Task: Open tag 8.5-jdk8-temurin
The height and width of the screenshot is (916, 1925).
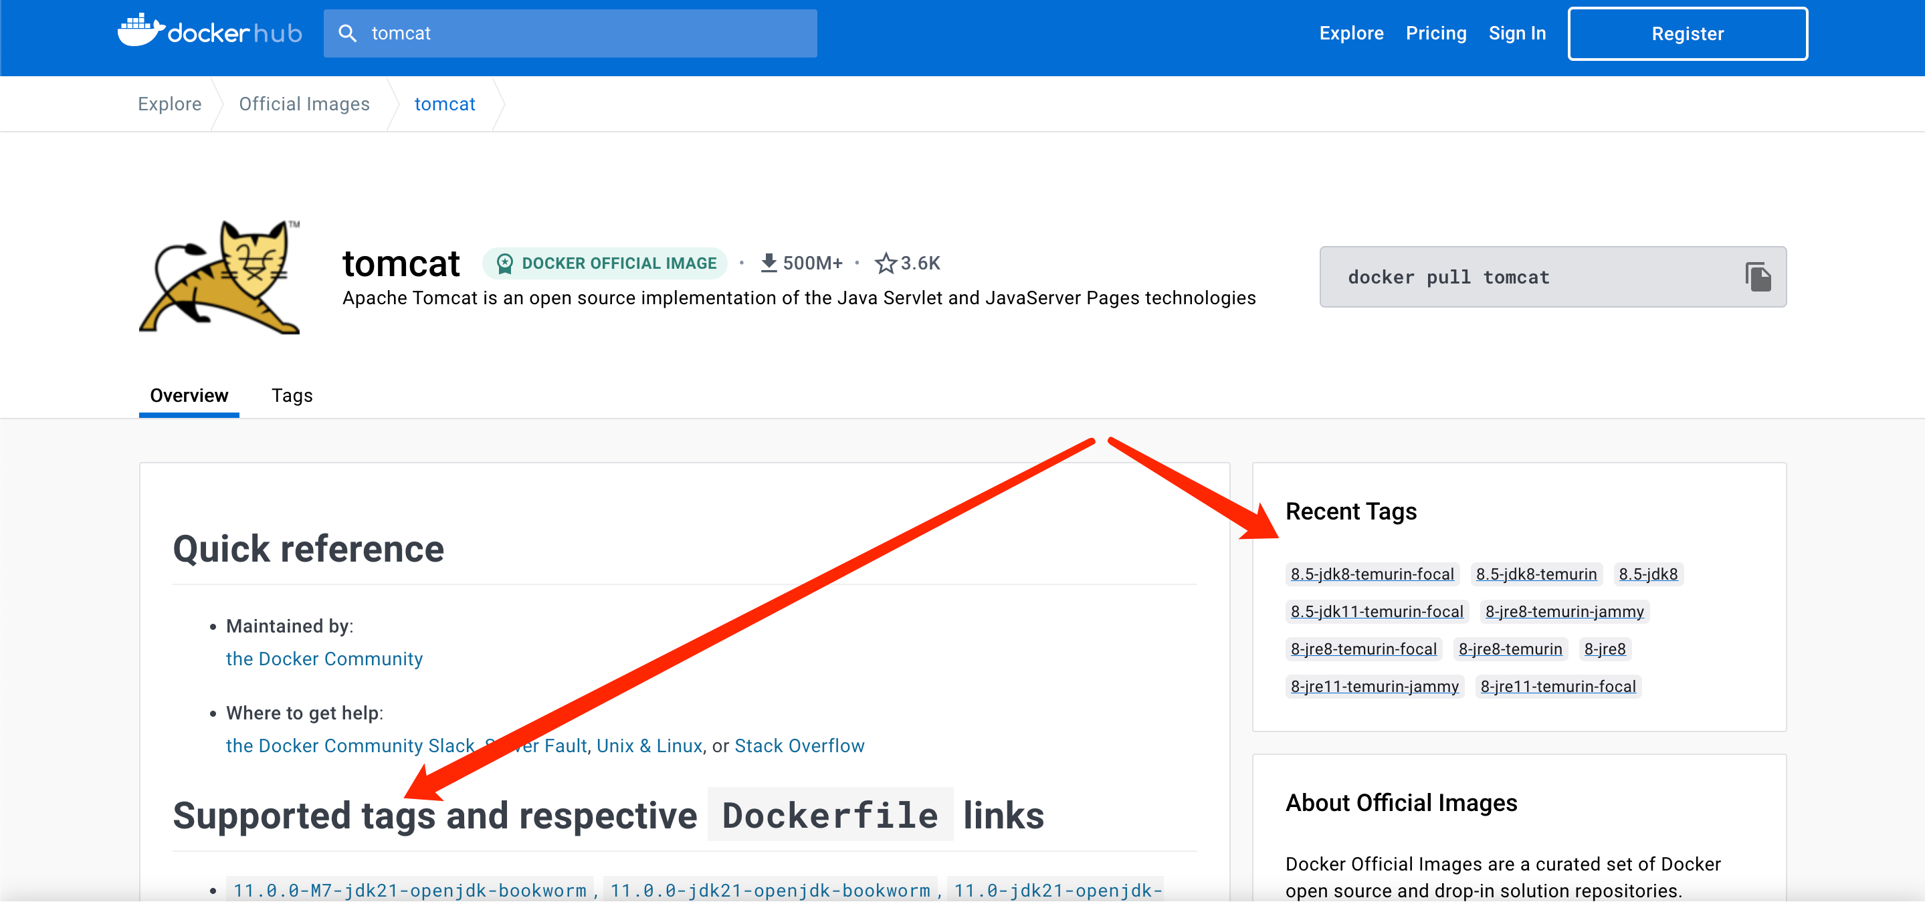Action: 1536,574
